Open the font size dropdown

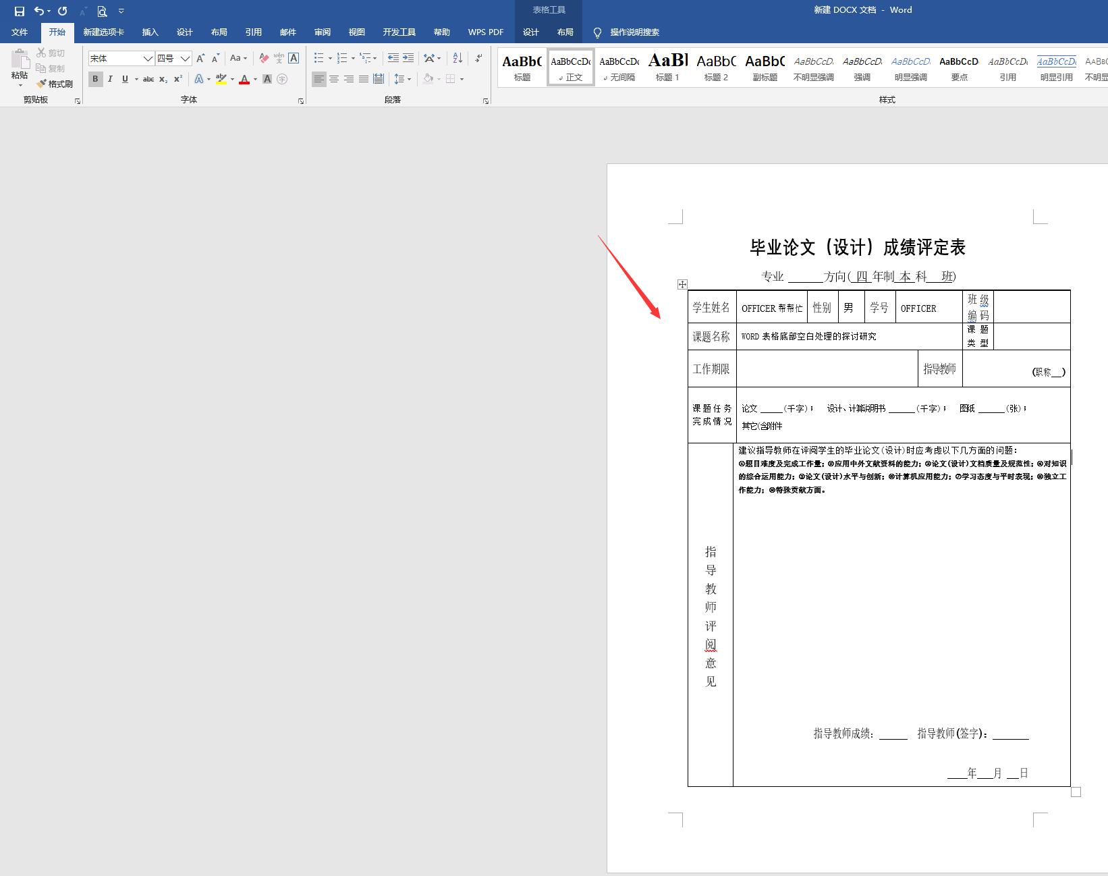185,58
